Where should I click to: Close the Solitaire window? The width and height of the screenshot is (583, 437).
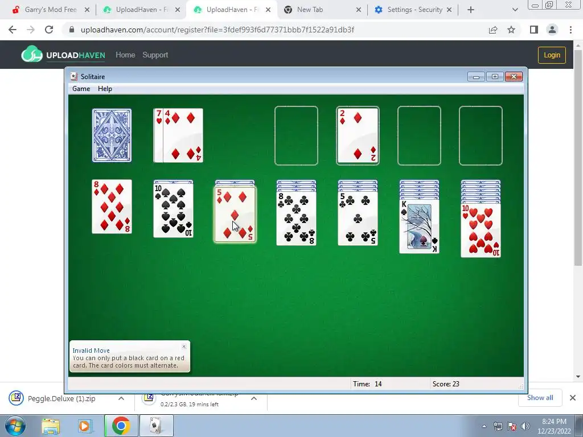514,77
